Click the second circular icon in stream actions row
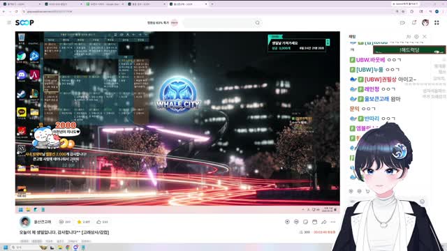The width and height of the screenshot is (447, 251). (x=296, y=222)
